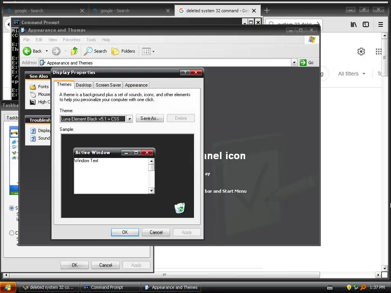Click the Views icon in the toolbar
The height and width of the screenshot is (293, 391).
coord(146,52)
